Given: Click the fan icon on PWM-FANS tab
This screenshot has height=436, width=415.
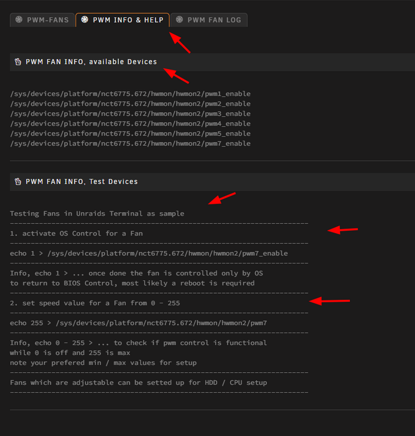Looking at the screenshot, I should pos(19,19).
